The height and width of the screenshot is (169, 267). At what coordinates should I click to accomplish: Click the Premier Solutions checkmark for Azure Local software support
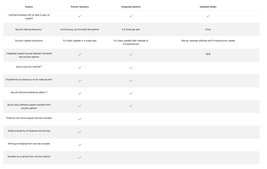pyautogui.click(x=80, y=106)
